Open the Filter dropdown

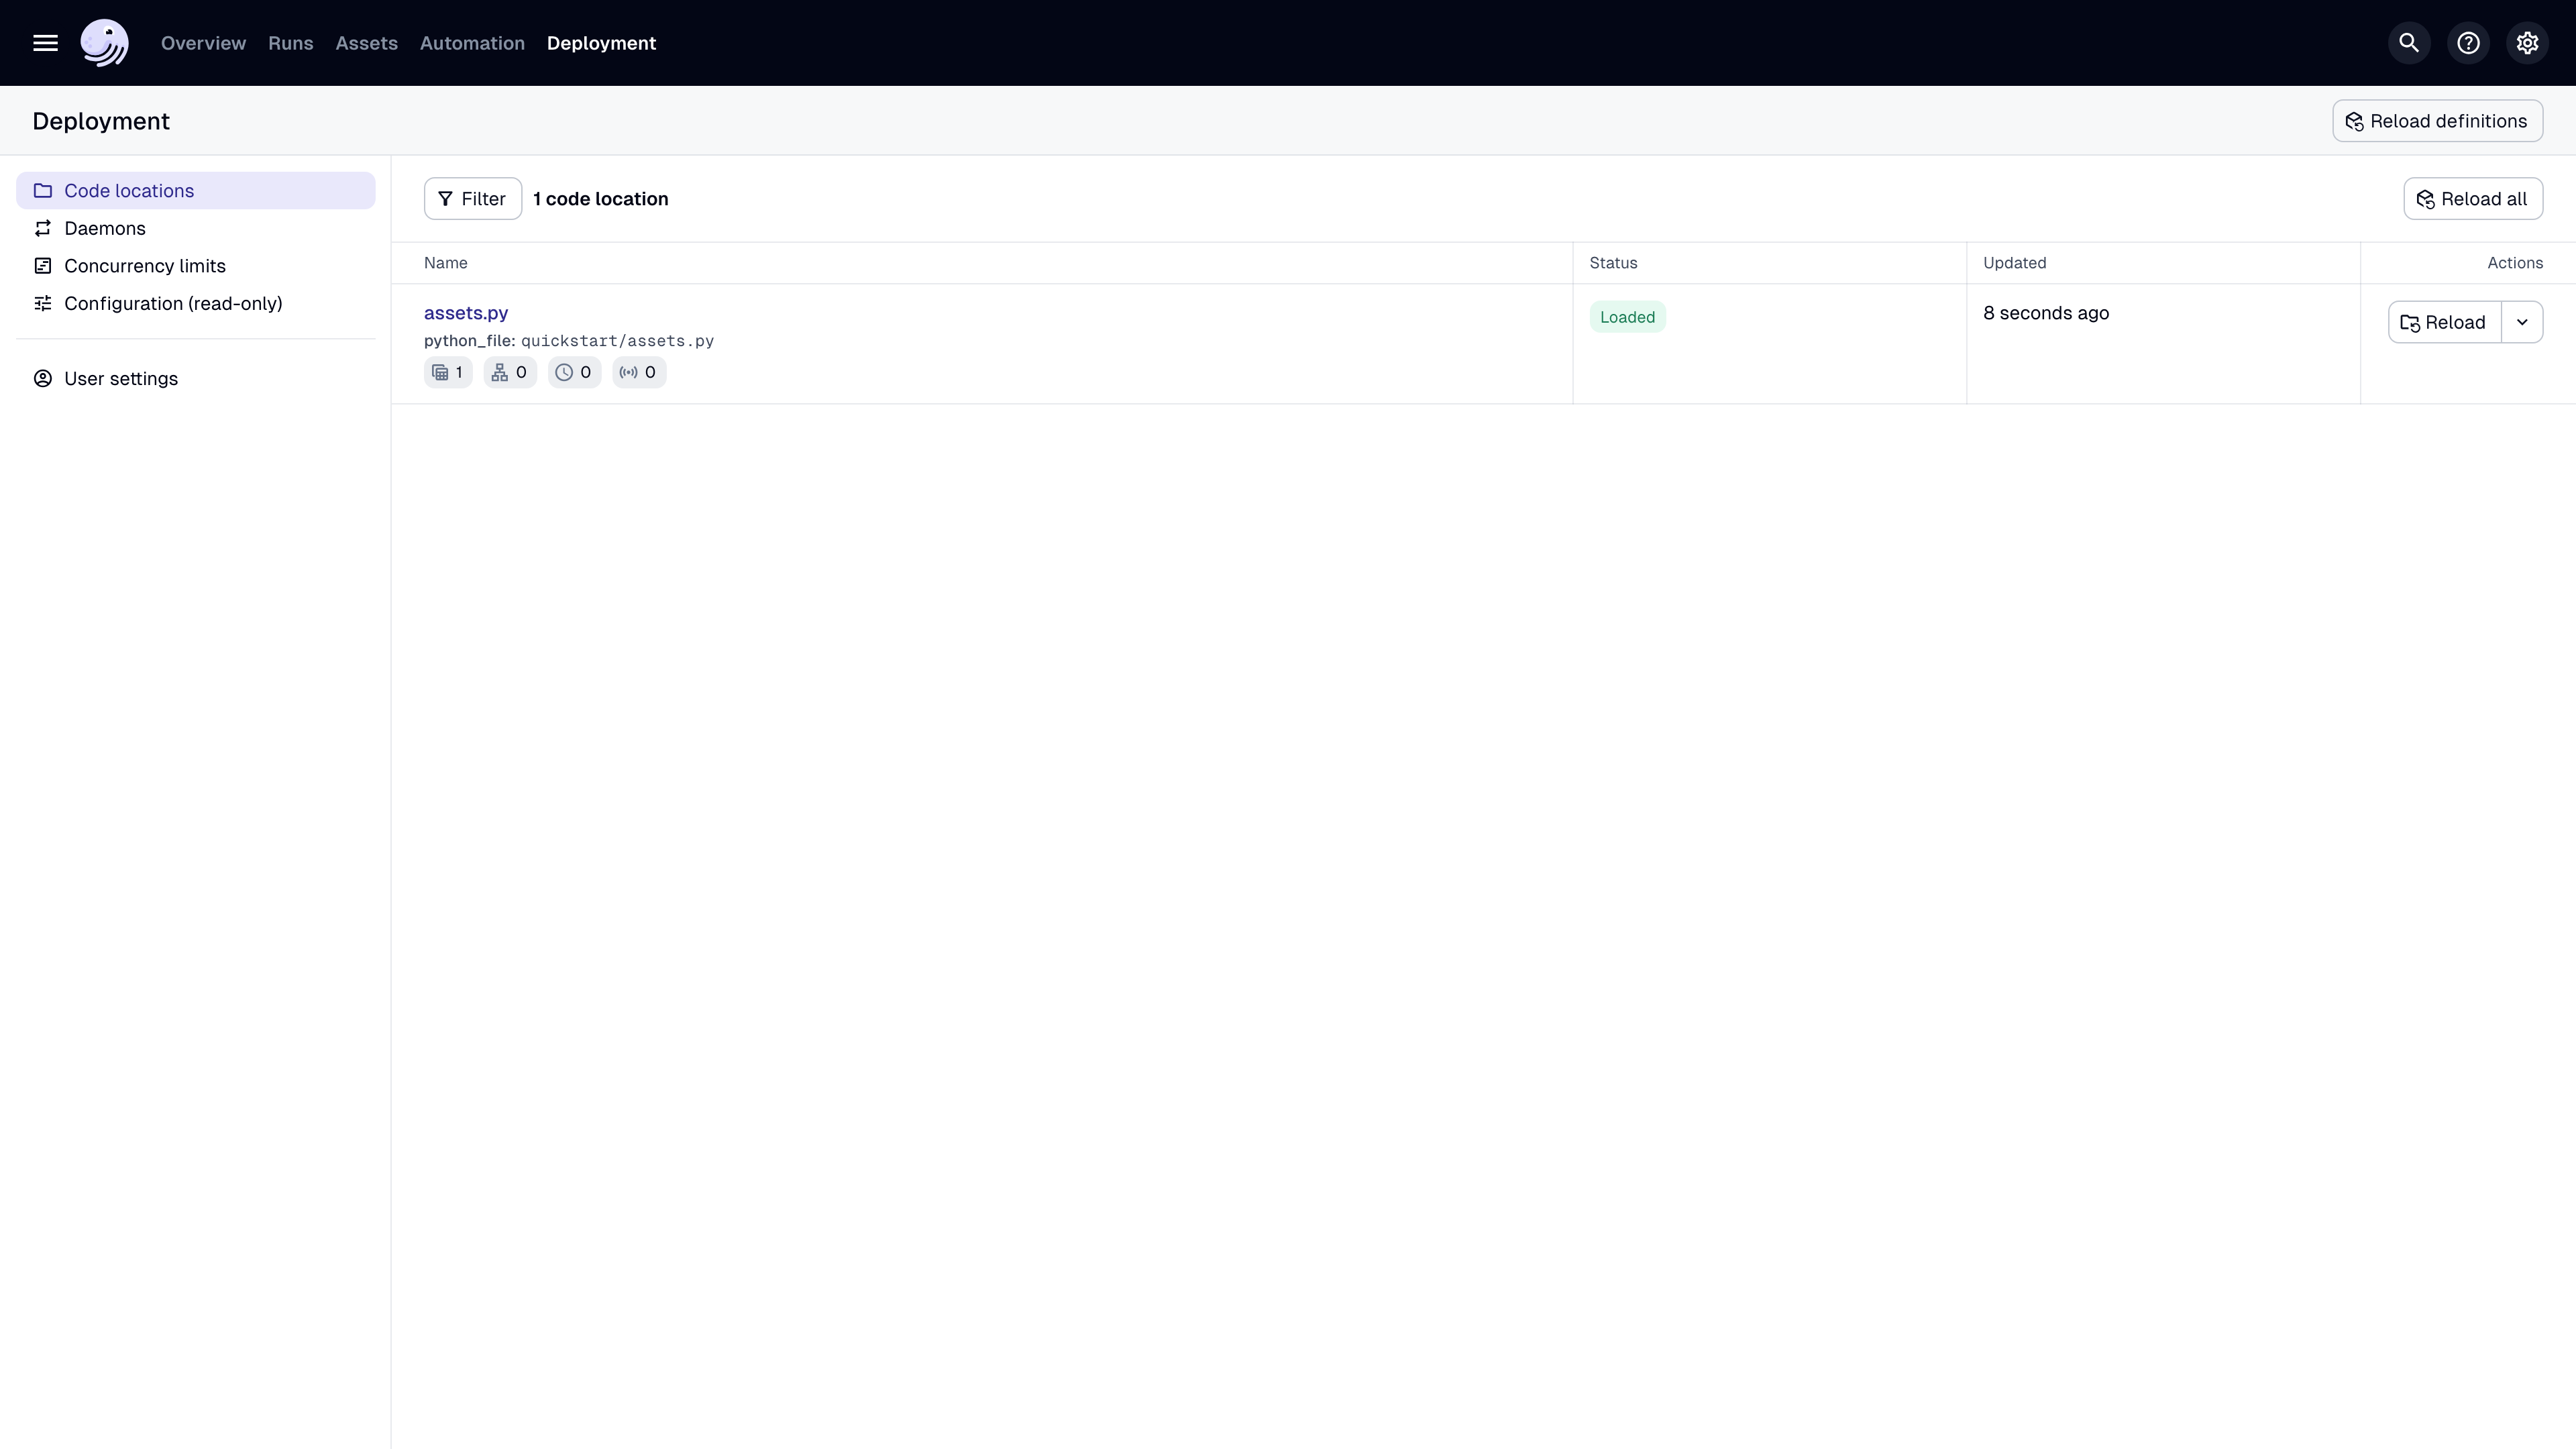point(472,199)
